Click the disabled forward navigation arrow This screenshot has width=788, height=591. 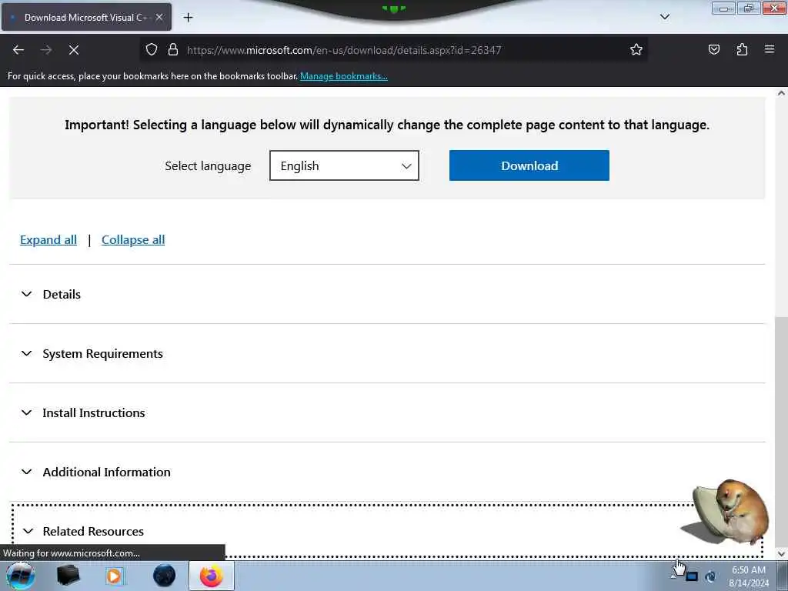(46, 50)
